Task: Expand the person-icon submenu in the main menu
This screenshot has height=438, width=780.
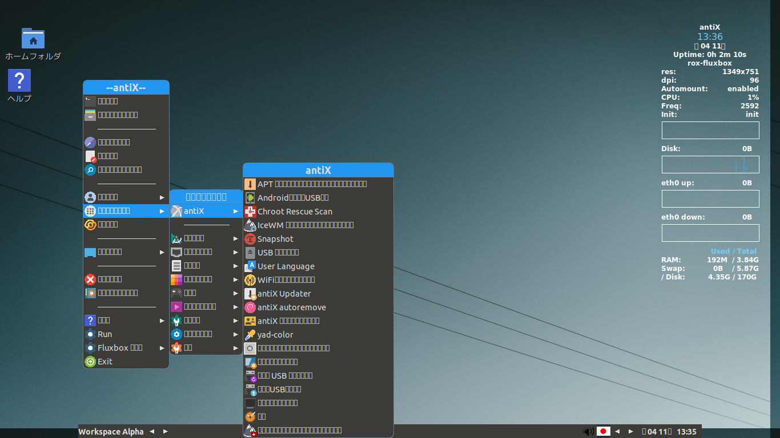Action: [126, 197]
